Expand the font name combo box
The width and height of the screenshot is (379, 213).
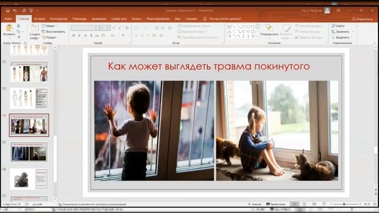pos(97,28)
